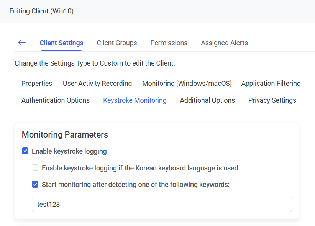Click the Start monitoring after detecting keywords label
This screenshot has height=226, width=315.
coord(135,185)
